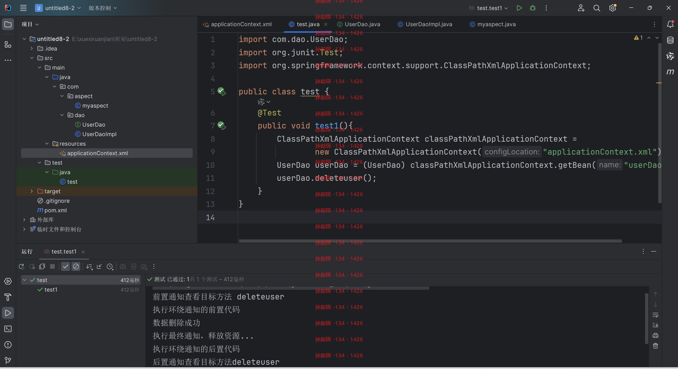
Task: Click run gutter icon beside test1 method
Action: 222,126
